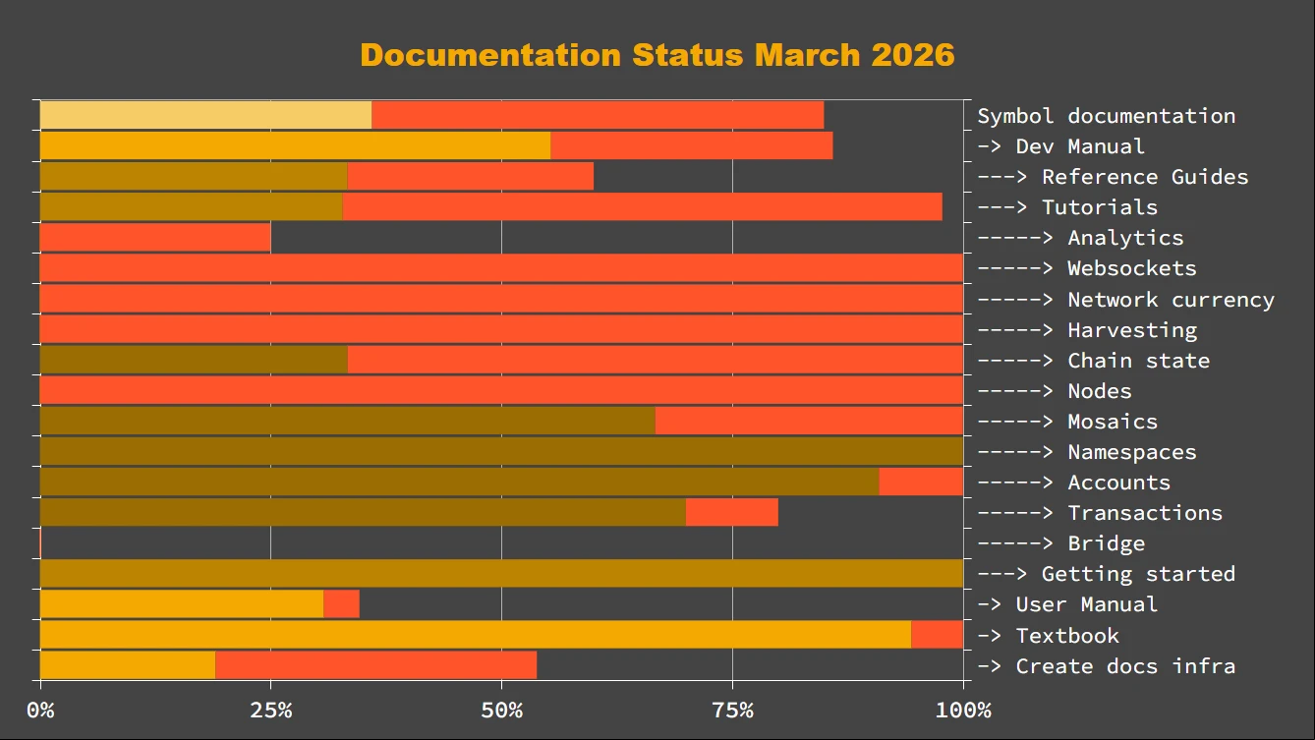Select the Websockets label
1315x740 pixels.
(x=1131, y=268)
